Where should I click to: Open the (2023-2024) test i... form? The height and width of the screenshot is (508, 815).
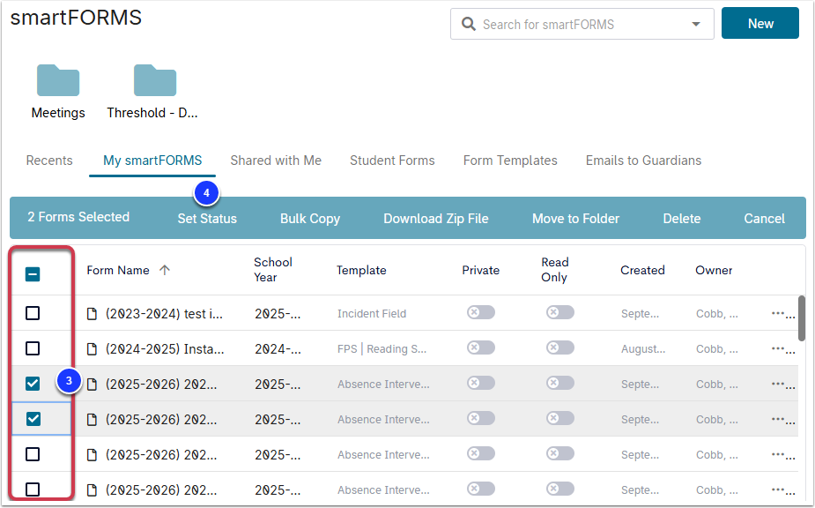pyautogui.click(x=164, y=314)
